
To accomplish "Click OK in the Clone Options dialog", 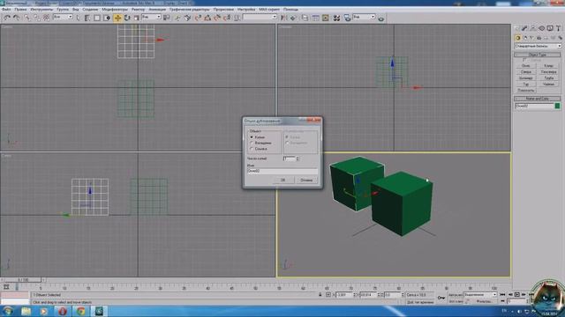I will point(282,180).
